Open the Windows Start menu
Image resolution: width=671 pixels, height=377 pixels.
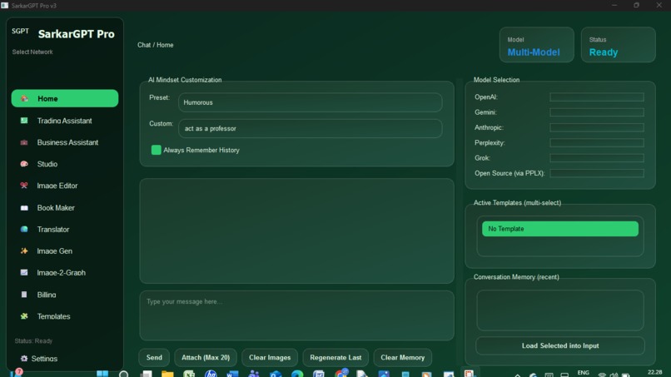102,374
